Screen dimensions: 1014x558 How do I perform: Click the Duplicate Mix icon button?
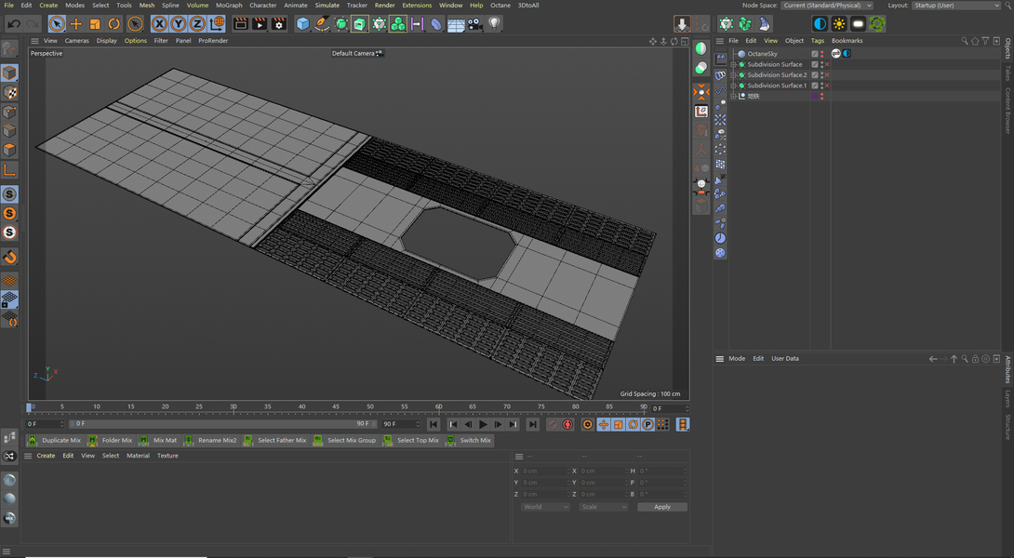(33, 441)
